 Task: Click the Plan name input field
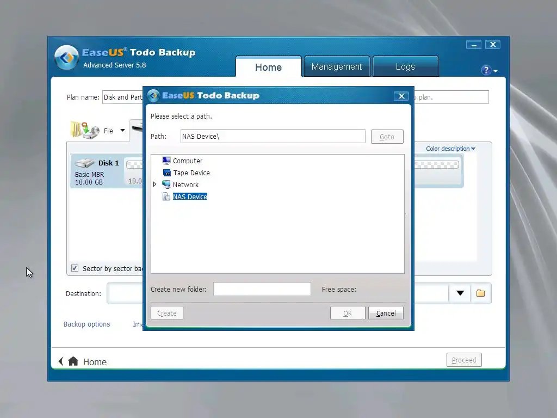pyautogui.click(x=122, y=97)
